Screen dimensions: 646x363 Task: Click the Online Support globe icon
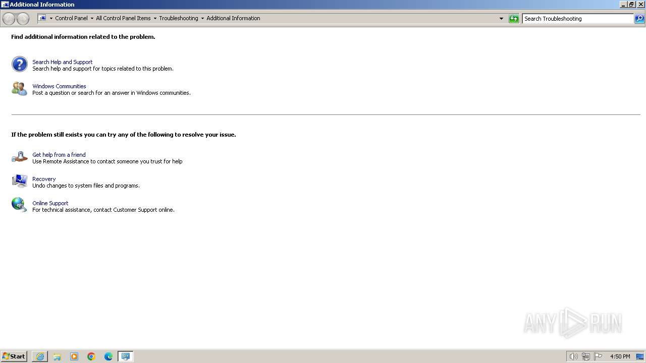coord(19,205)
